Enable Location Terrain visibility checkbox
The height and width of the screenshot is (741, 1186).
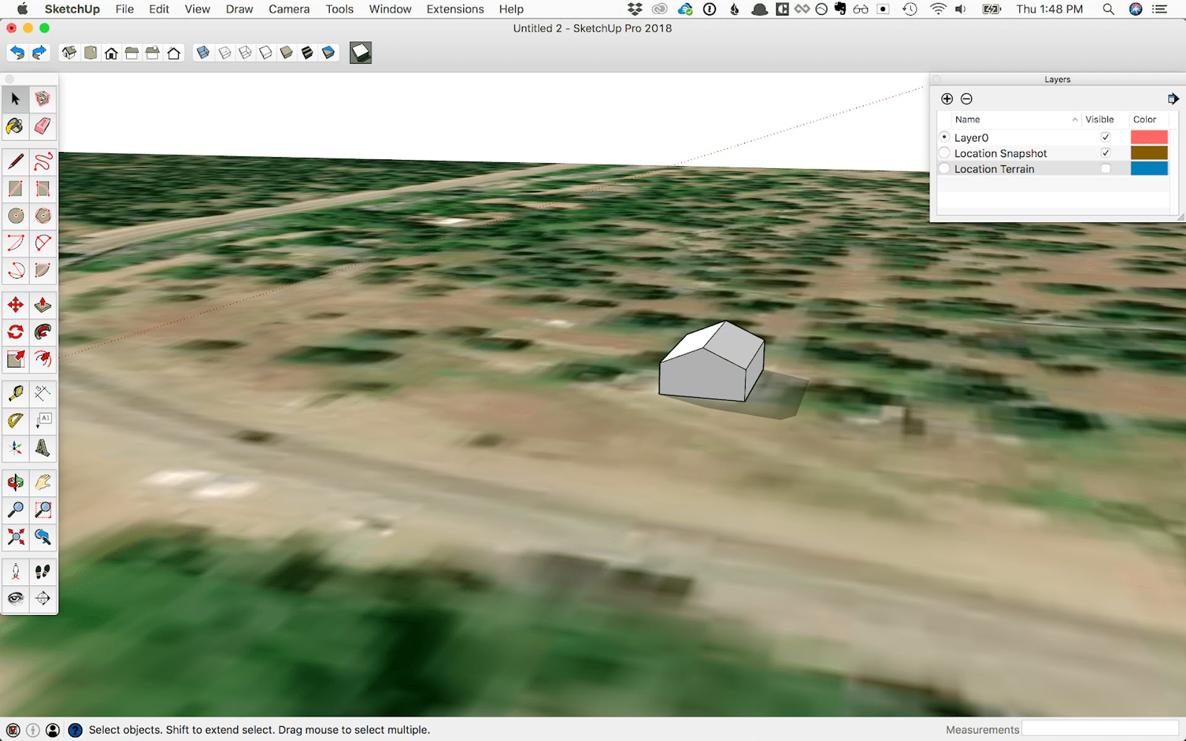tap(1106, 169)
